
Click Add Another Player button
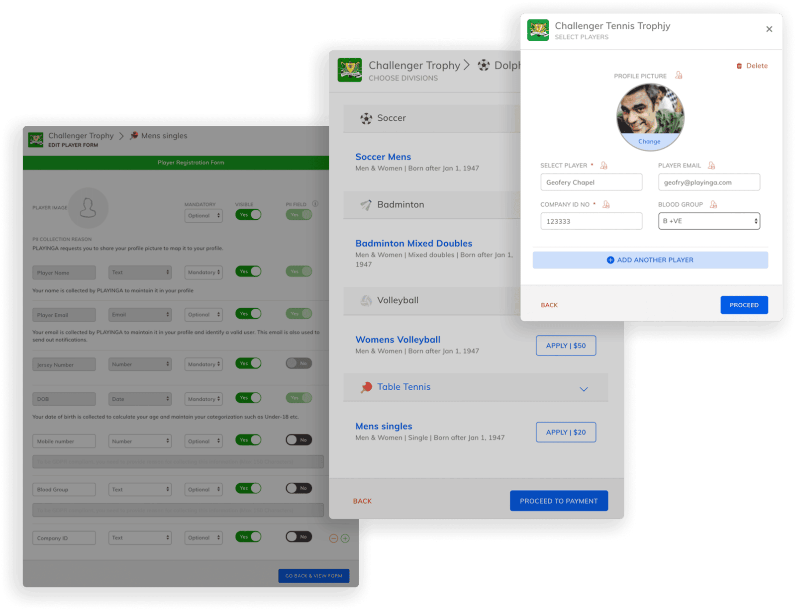click(x=650, y=260)
